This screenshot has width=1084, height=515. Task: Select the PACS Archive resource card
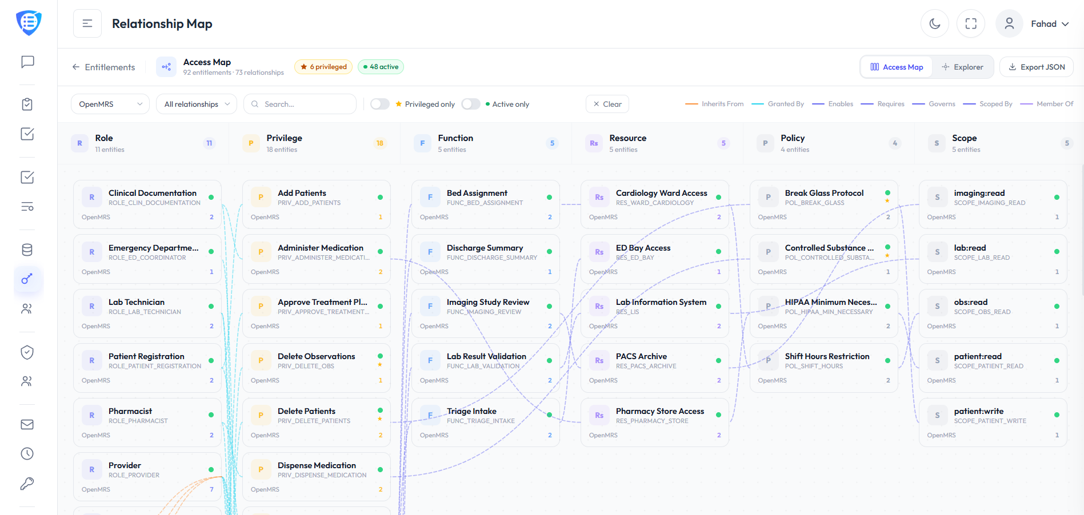pos(655,368)
